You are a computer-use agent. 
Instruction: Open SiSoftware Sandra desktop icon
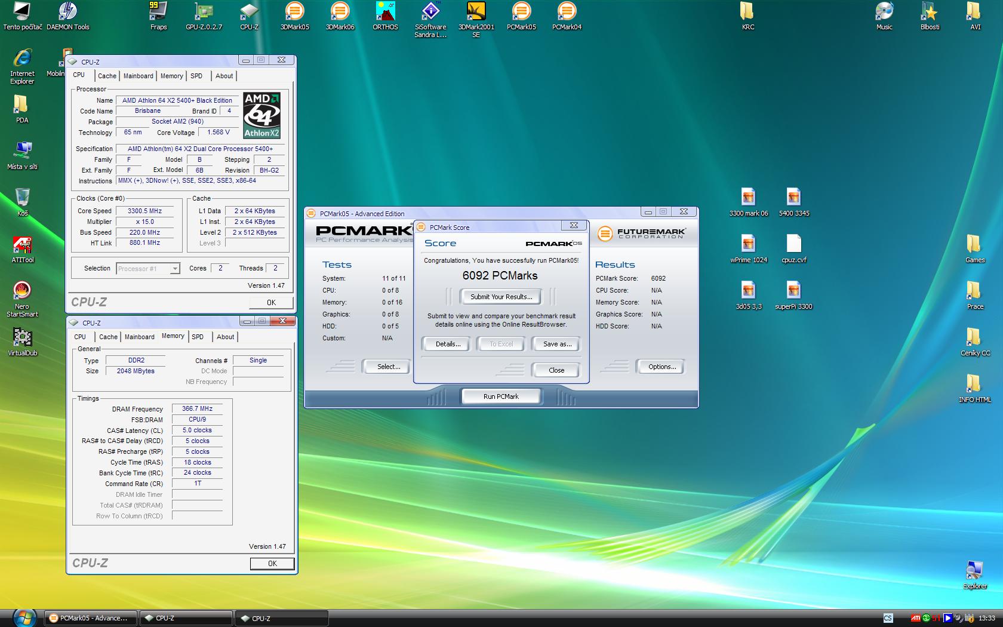coord(430,20)
